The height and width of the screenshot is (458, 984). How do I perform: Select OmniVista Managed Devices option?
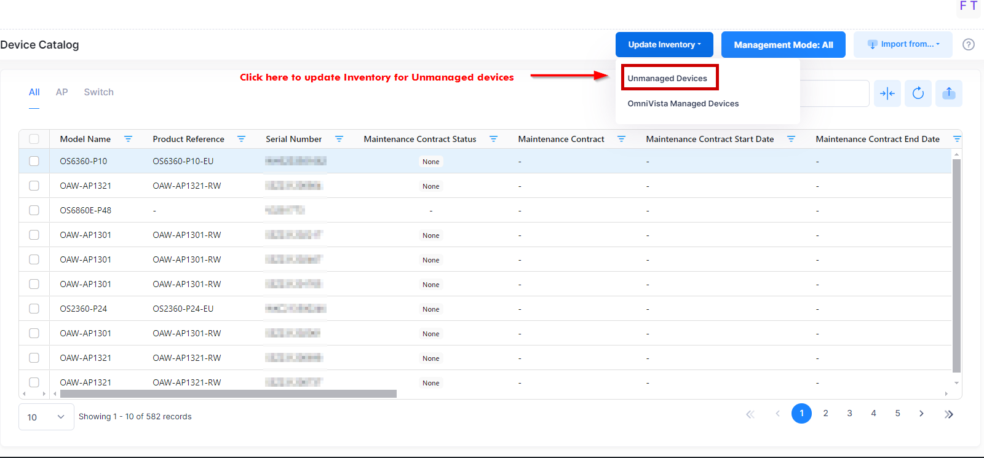(683, 103)
